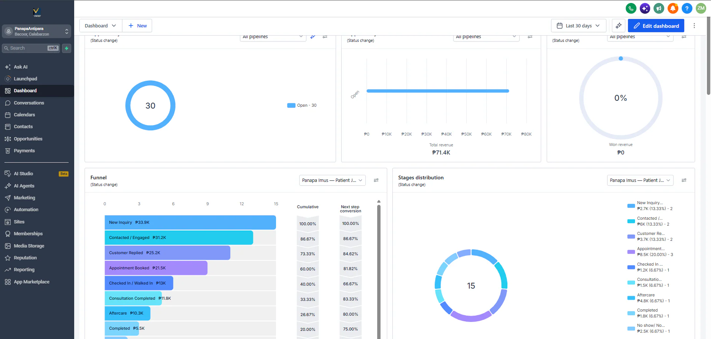Click the New Inquiry legend color swatch
This screenshot has height=339, width=711.
click(x=631, y=206)
